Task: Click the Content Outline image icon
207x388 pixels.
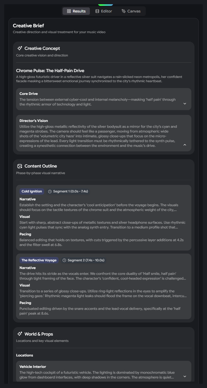Action: pyautogui.click(x=20, y=166)
